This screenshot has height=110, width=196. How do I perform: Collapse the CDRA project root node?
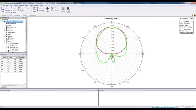(x=1, y=20)
